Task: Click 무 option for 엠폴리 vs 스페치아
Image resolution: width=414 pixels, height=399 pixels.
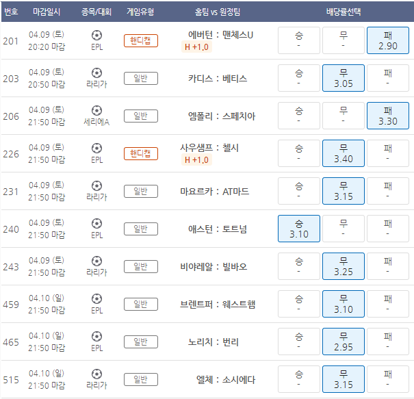Action: [x=344, y=116]
